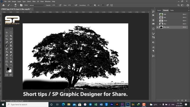Toggle pressure for size

(x=107, y=5)
